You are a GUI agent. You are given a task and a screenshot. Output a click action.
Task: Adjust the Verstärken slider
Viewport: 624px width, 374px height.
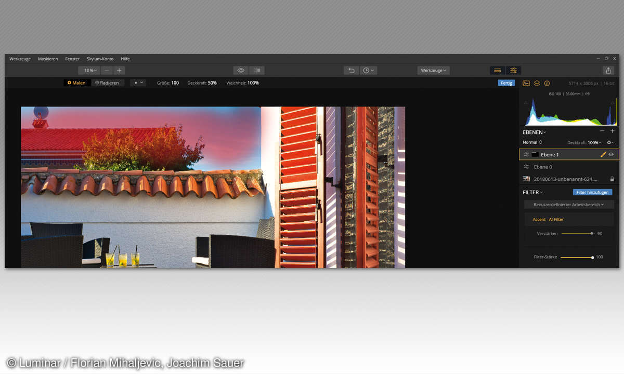pyautogui.click(x=577, y=234)
